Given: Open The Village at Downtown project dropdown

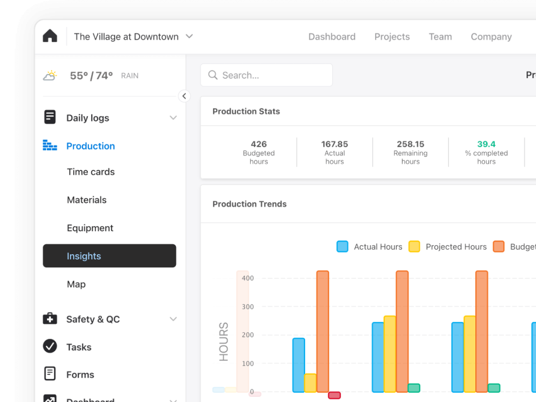Looking at the screenshot, I should coord(133,37).
